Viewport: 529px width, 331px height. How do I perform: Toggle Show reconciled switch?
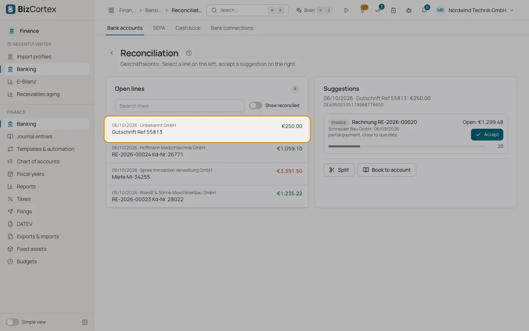256,106
